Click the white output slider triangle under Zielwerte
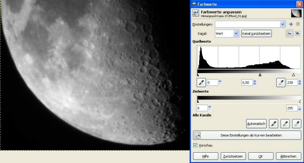The image size is (304, 163). pos(300,101)
